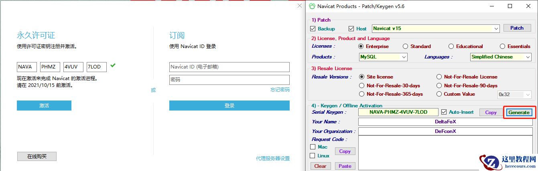538x171 pixels.
Task: Click the Patch button
Action: (517, 28)
